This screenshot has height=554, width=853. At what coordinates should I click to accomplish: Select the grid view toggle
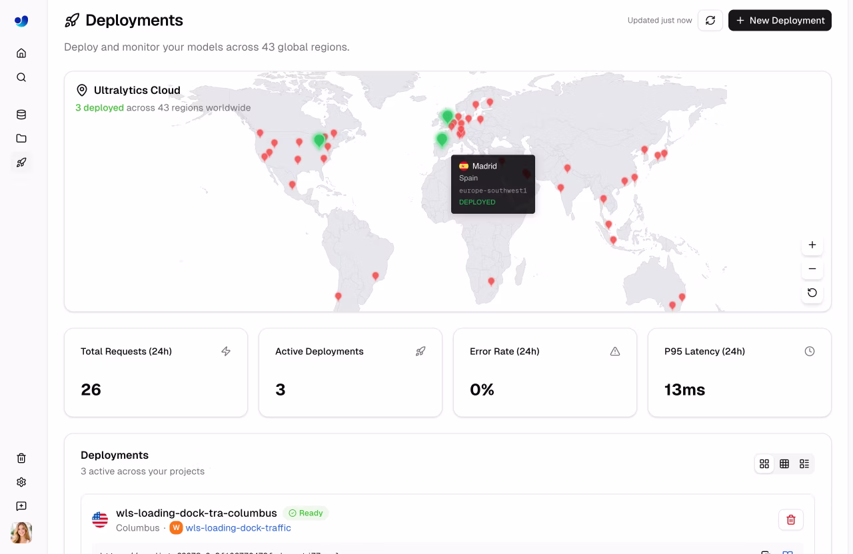(764, 463)
